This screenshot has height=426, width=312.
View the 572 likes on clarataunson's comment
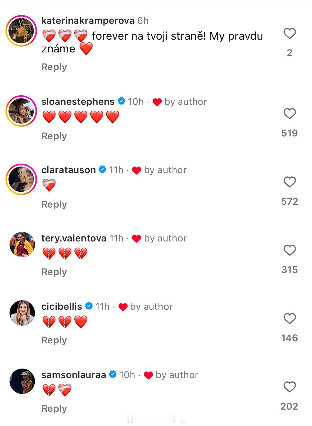(x=290, y=201)
